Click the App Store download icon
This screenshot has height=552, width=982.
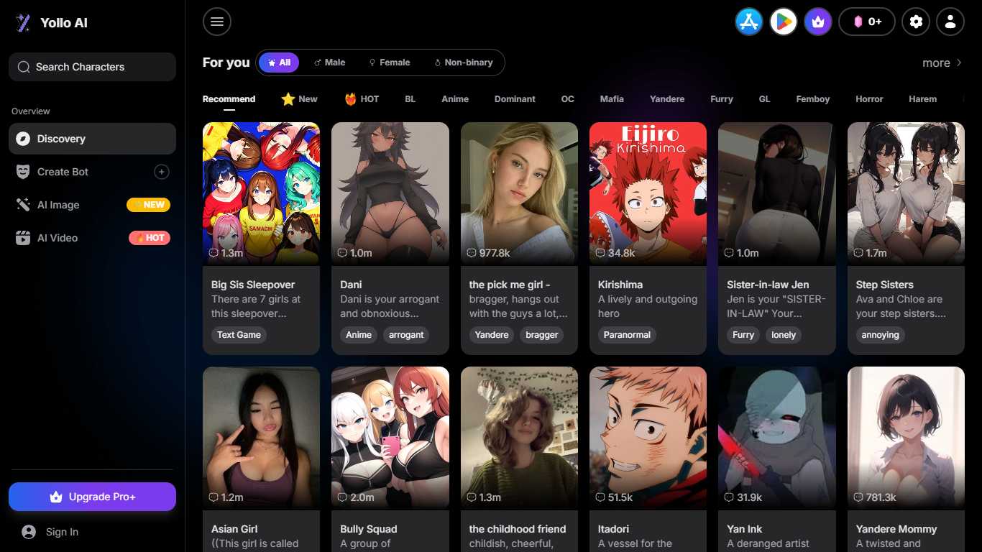[x=748, y=22]
